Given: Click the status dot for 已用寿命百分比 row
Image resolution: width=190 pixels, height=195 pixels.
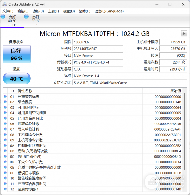Looking at the screenshot, I should click(5, 118).
